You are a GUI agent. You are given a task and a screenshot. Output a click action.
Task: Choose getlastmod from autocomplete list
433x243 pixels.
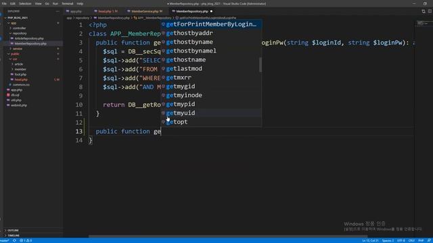tap(211, 69)
